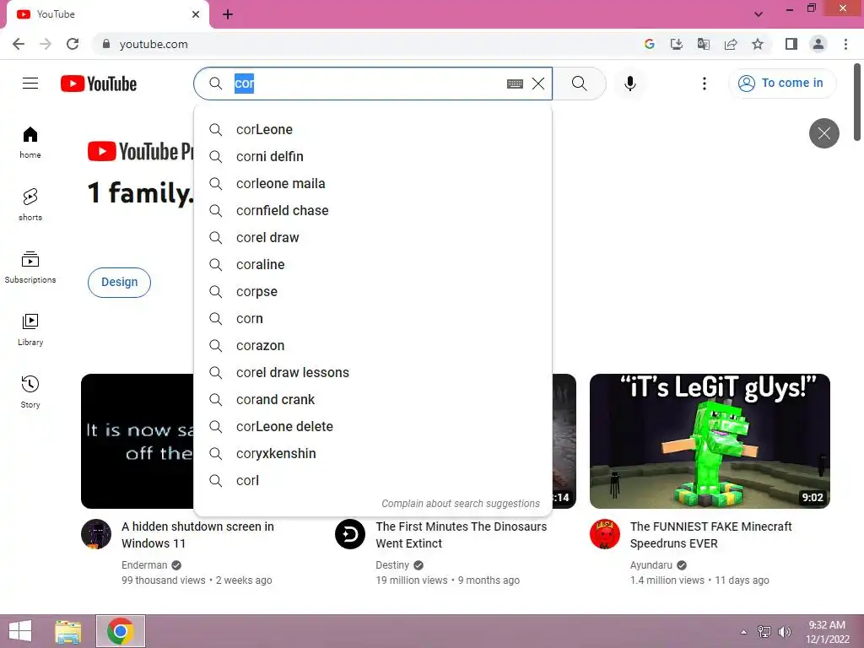Click the Enderman channel avatar

(96, 534)
